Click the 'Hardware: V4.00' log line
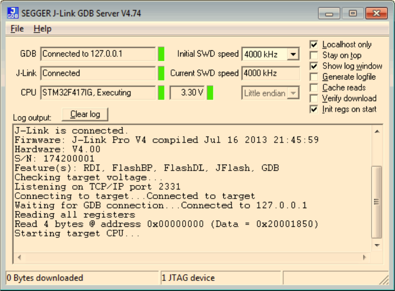The image size is (395, 291). 57,149
